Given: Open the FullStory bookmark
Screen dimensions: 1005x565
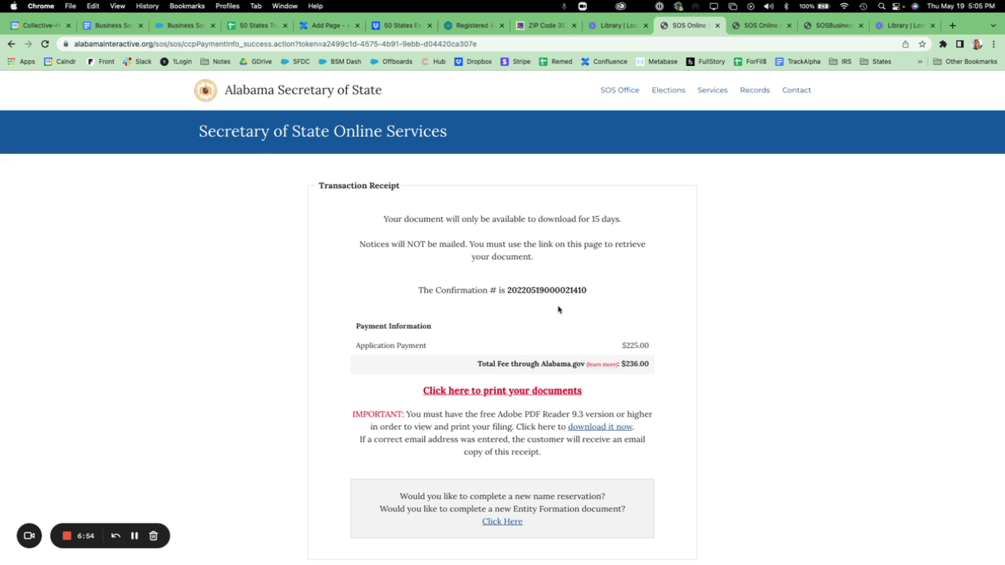Looking at the screenshot, I should click(x=705, y=61).
